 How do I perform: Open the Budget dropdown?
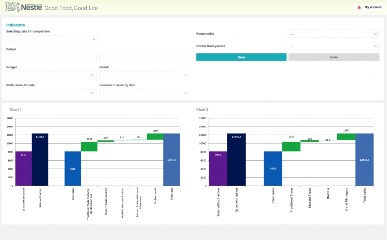51,75
